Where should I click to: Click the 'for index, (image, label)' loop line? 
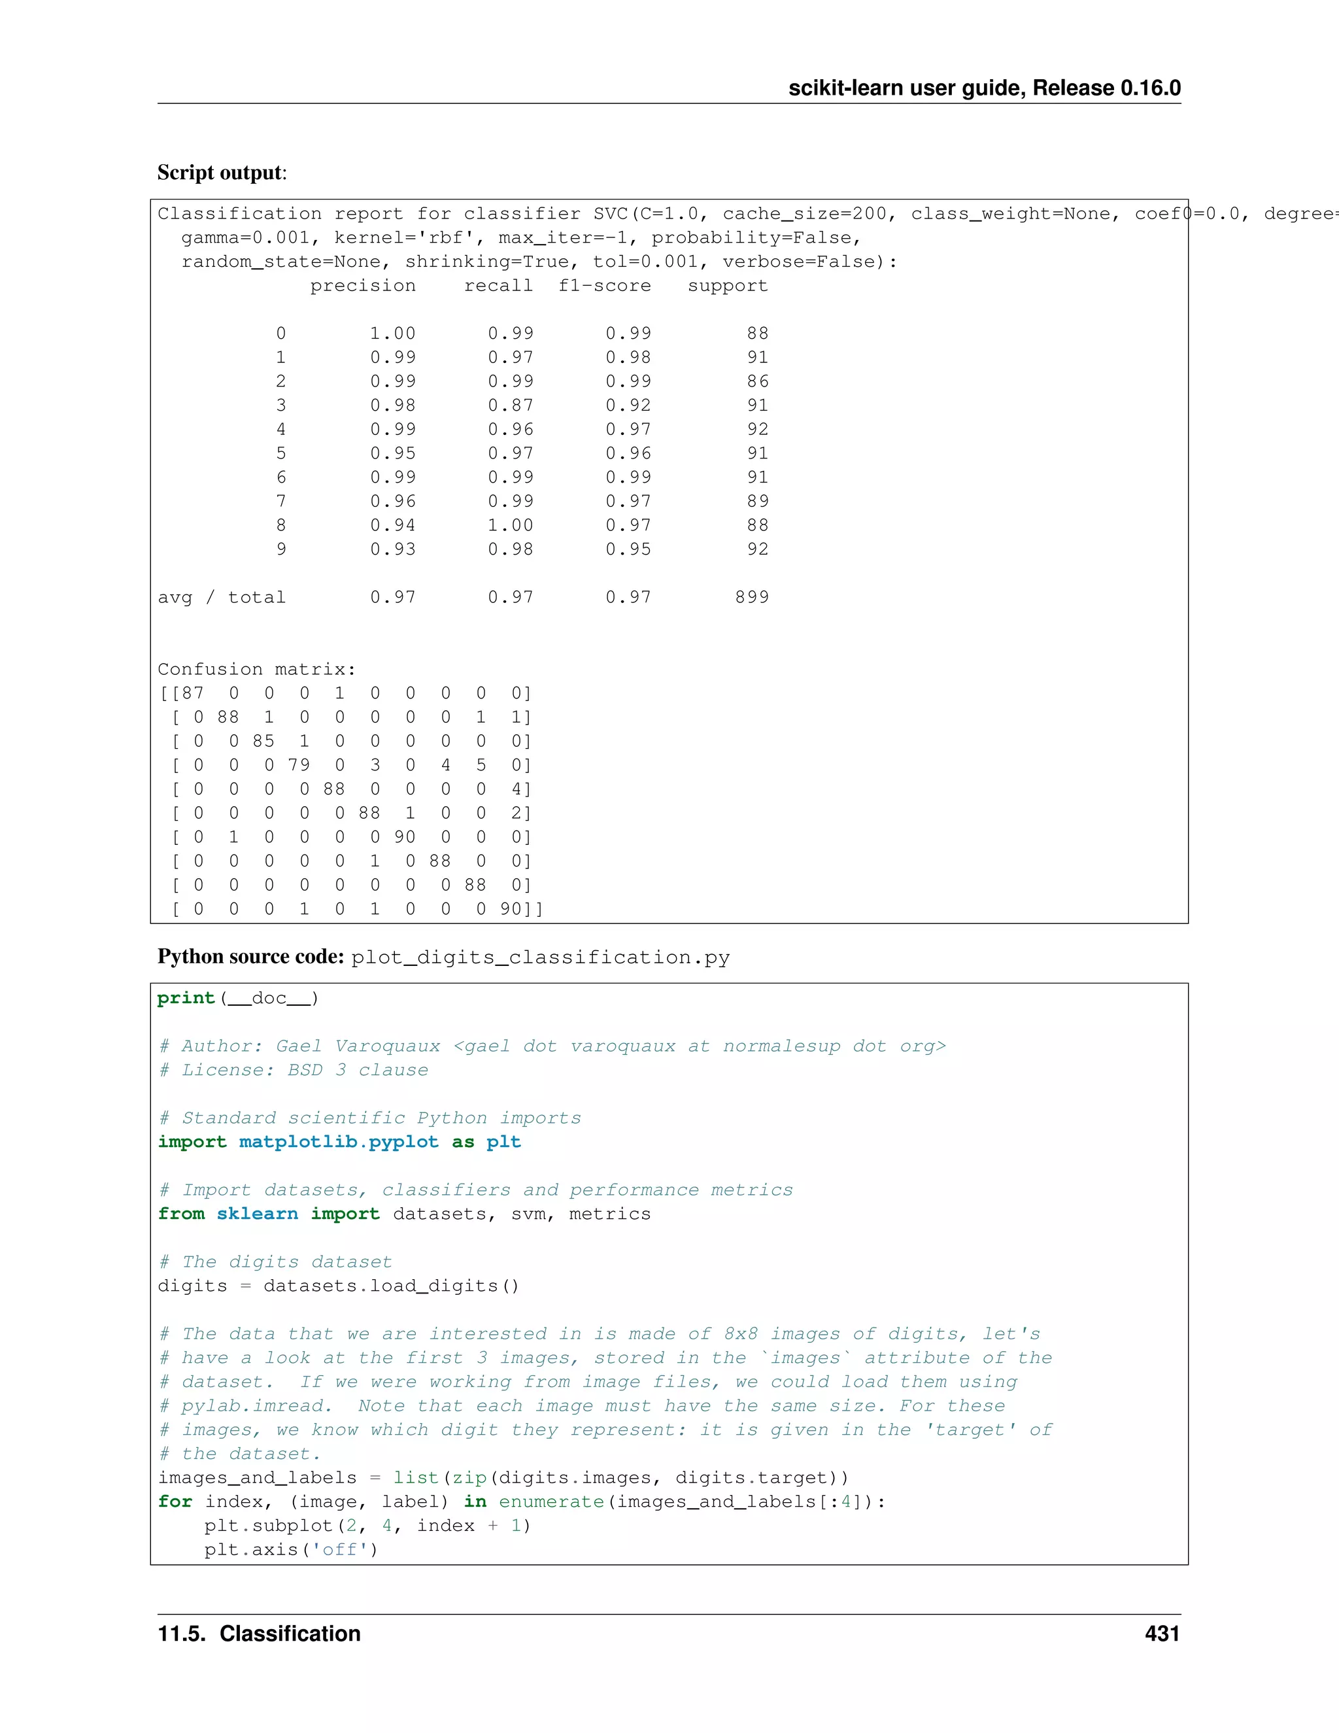pos(522,1501)
